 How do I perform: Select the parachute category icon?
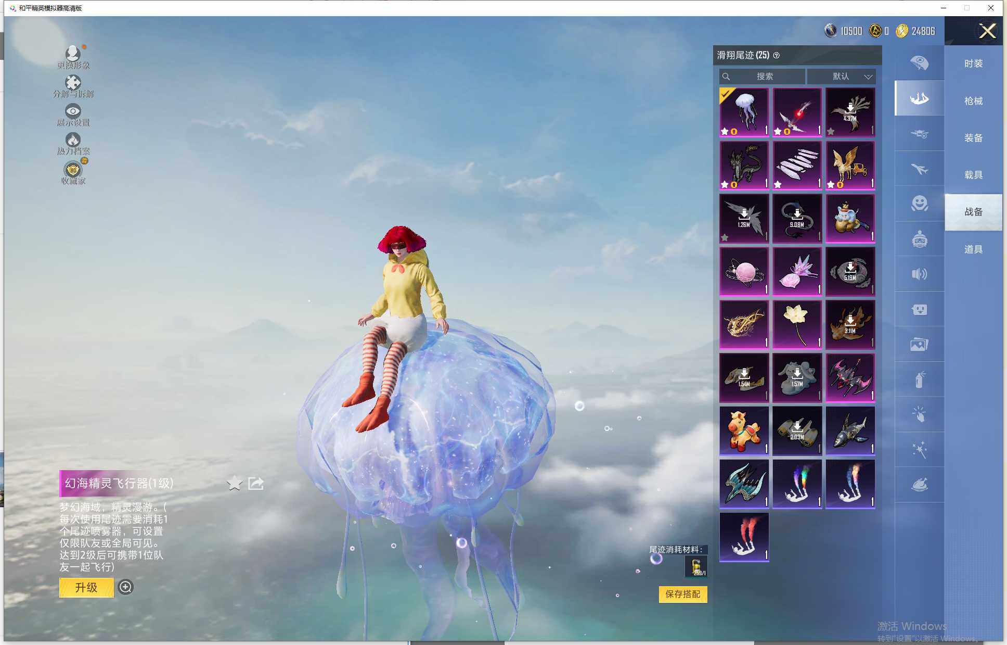click(x=919, y=63)
